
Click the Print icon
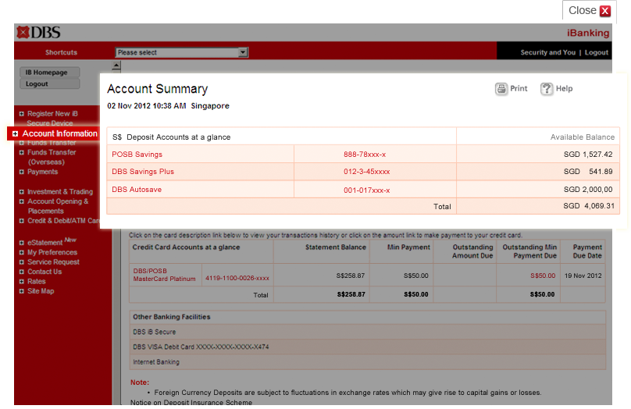coord(501,88)
